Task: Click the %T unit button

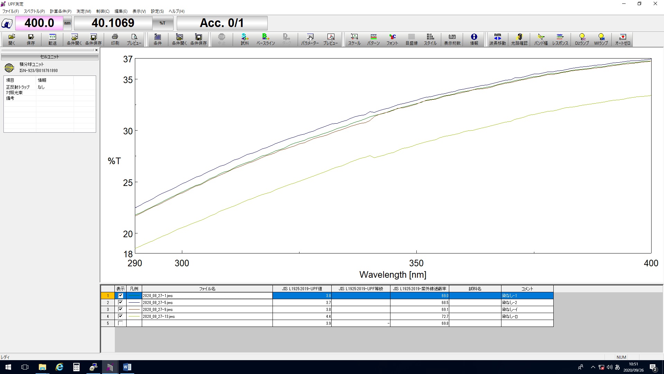Action: click(x=162, y=23)
